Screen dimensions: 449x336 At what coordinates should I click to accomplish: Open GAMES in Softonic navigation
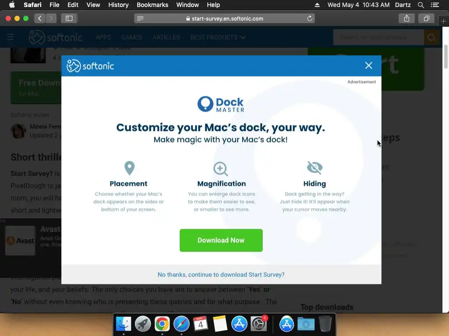(132, 38)
